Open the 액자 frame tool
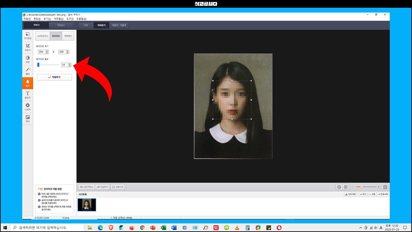This screenshot has width=412, height=232. 28,119
